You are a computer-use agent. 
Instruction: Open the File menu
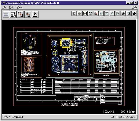pyautogui.click(x=4, y=7)
